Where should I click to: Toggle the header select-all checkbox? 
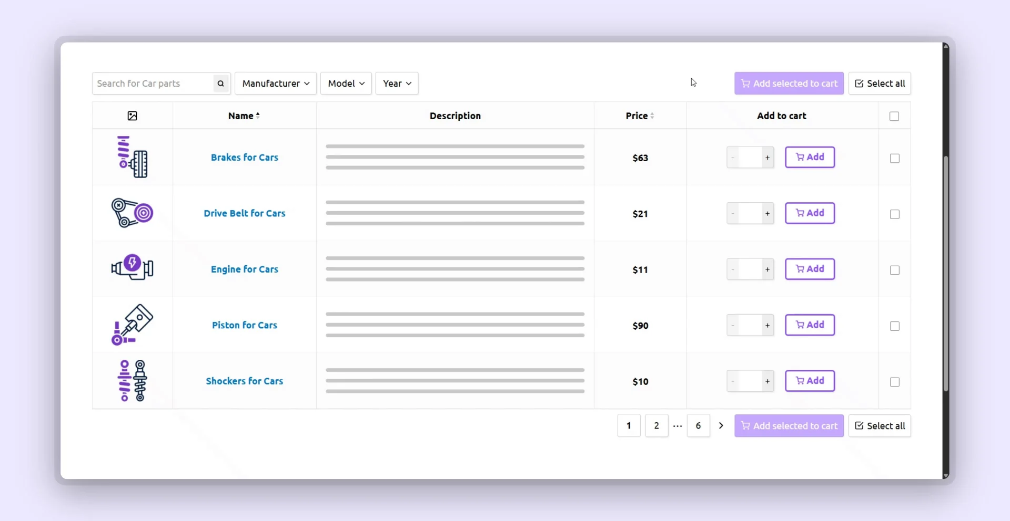tap(894, 116)
